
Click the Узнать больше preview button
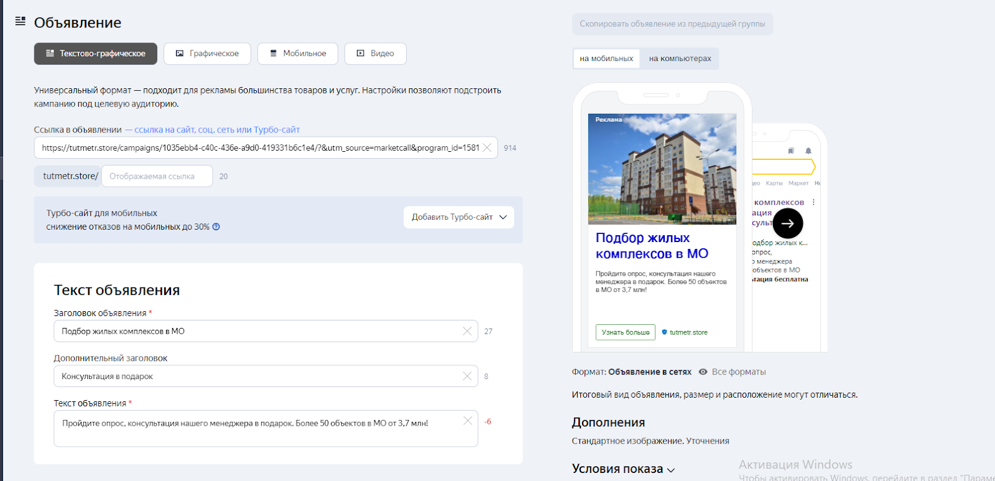(626, 332)
